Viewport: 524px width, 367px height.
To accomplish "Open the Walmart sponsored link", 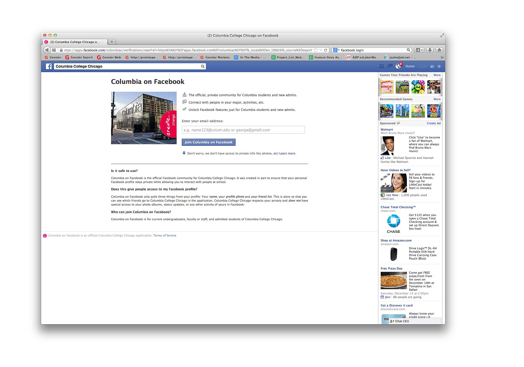I will pos(387,129).
